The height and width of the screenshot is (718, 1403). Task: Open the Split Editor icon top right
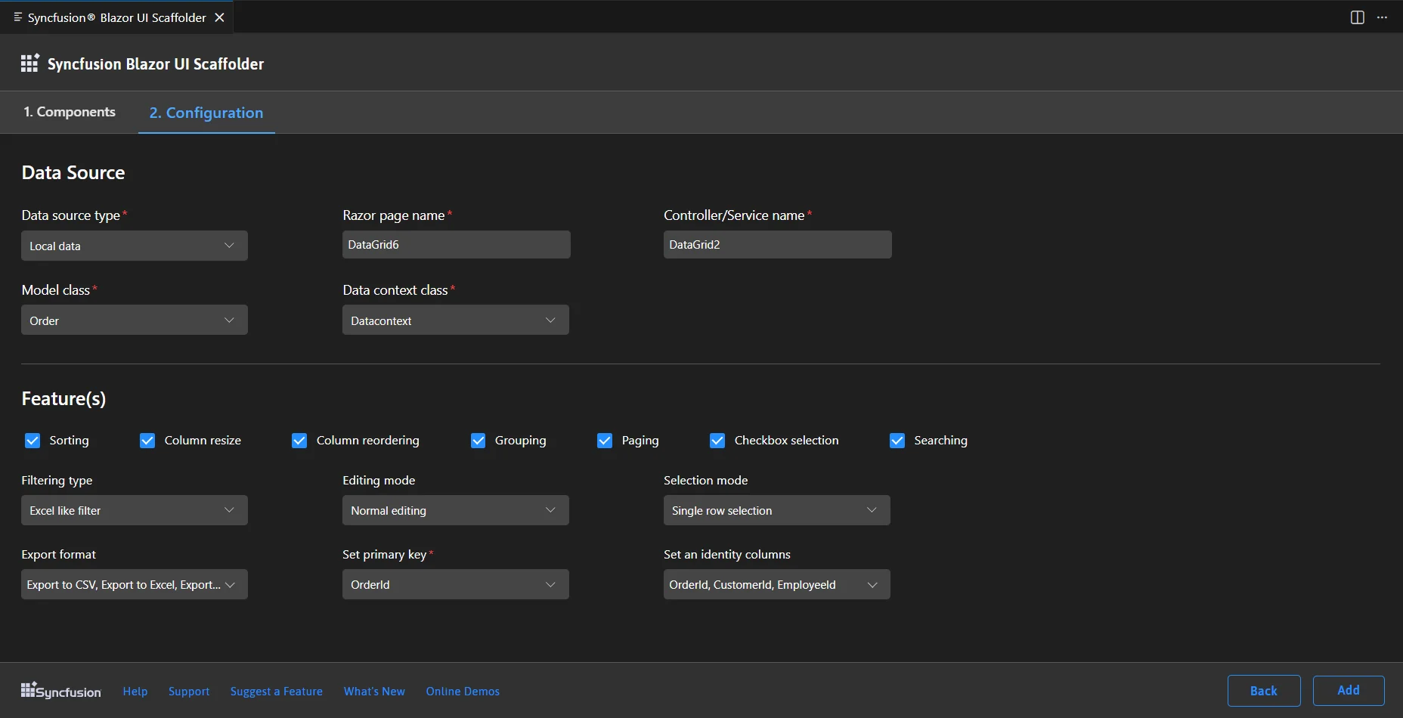click(x=1357, y=17)
